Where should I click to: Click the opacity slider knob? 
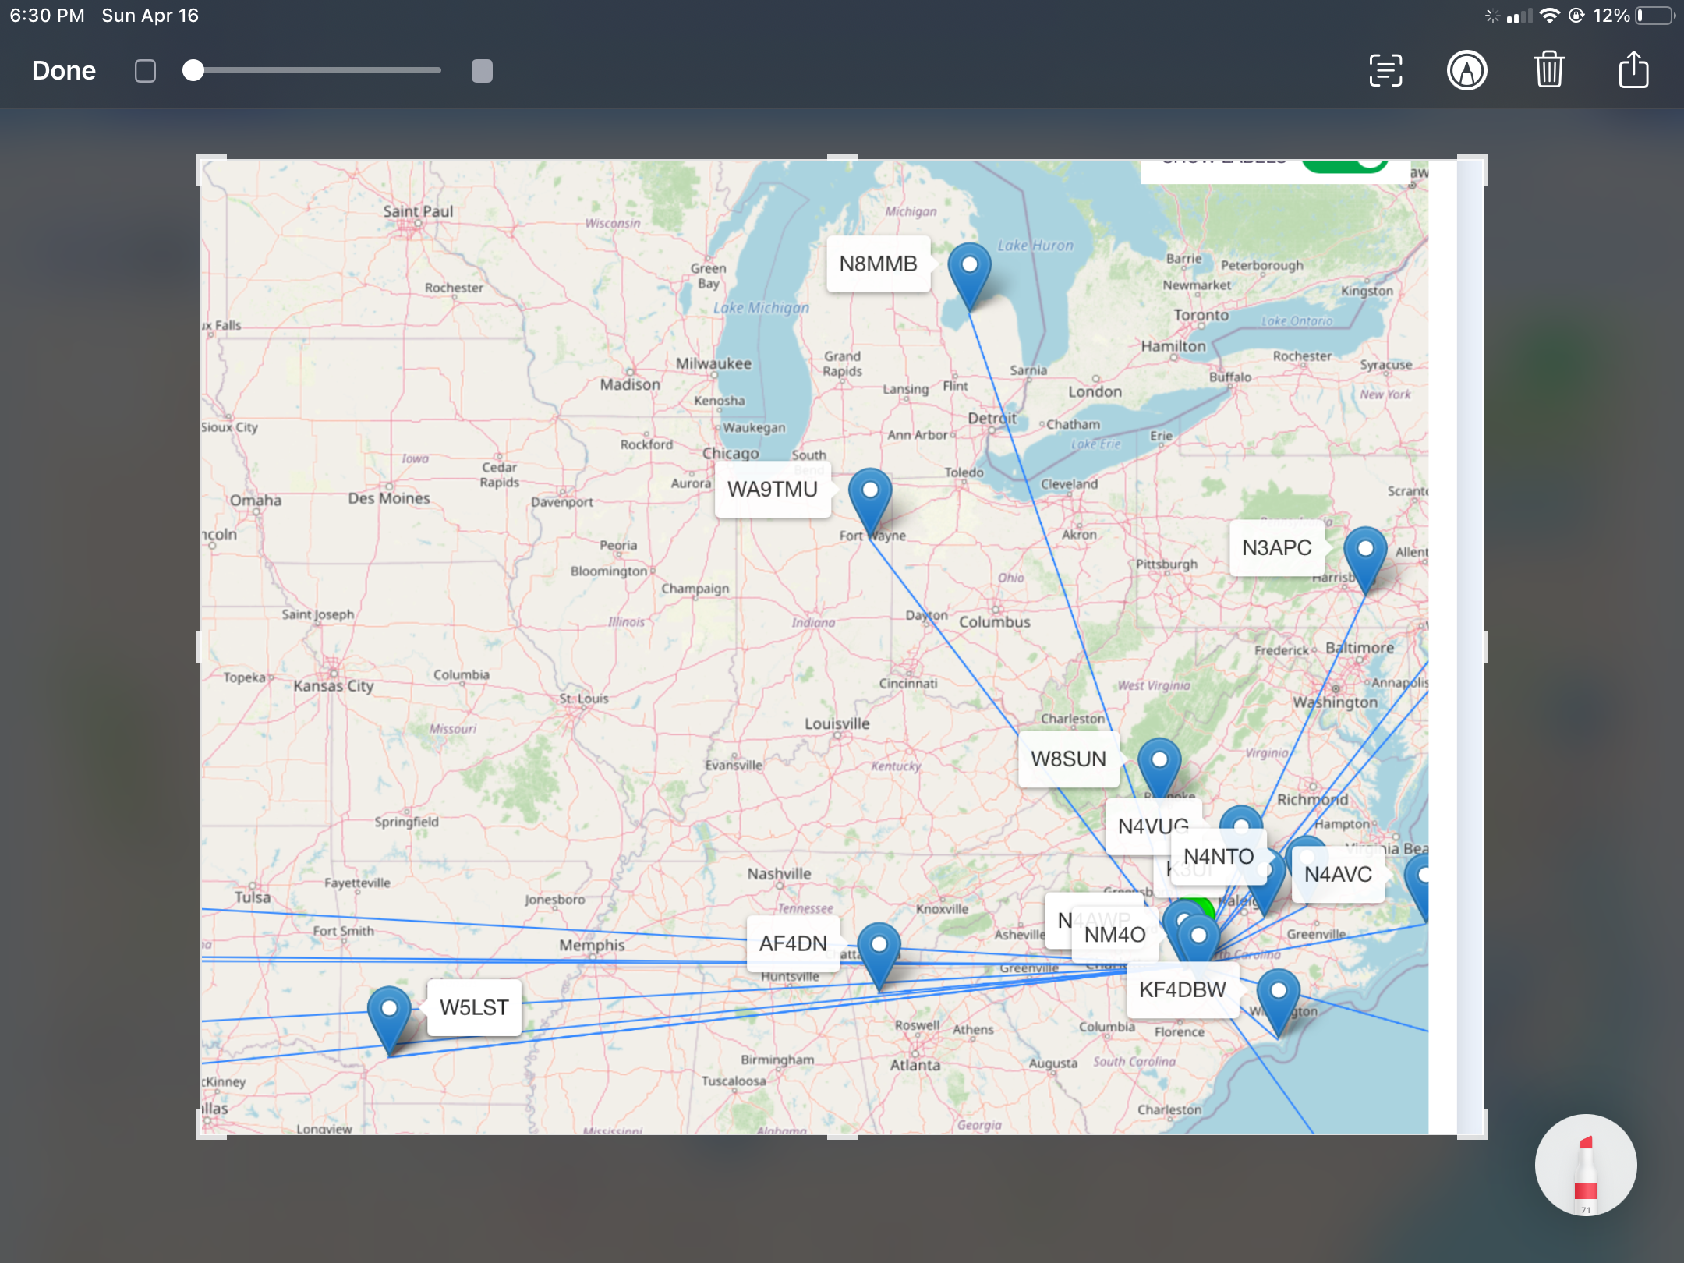click(193, 71)
